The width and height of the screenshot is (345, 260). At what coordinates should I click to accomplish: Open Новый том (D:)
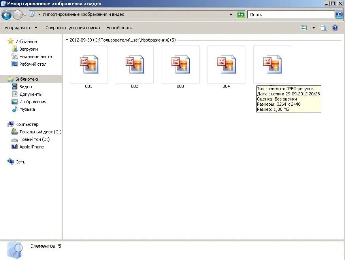coord(34,139)
